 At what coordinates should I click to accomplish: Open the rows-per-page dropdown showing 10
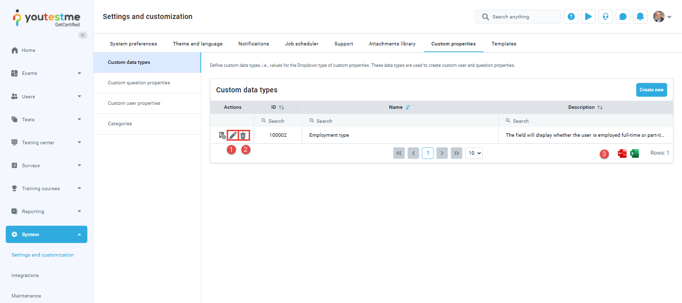point(474,153)
